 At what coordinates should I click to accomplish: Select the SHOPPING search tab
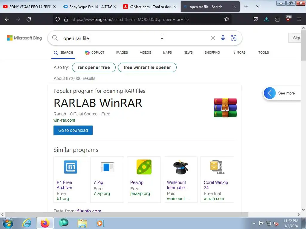click(x=212, y=52)
